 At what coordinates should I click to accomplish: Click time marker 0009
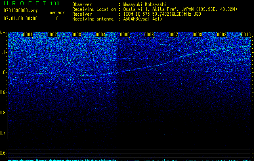[x=222, y=35]
